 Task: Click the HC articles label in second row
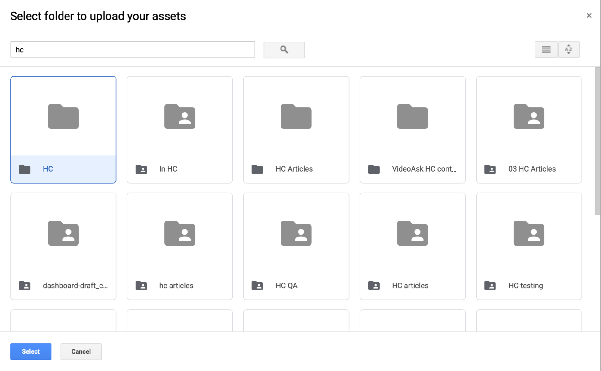coord(410,286)
